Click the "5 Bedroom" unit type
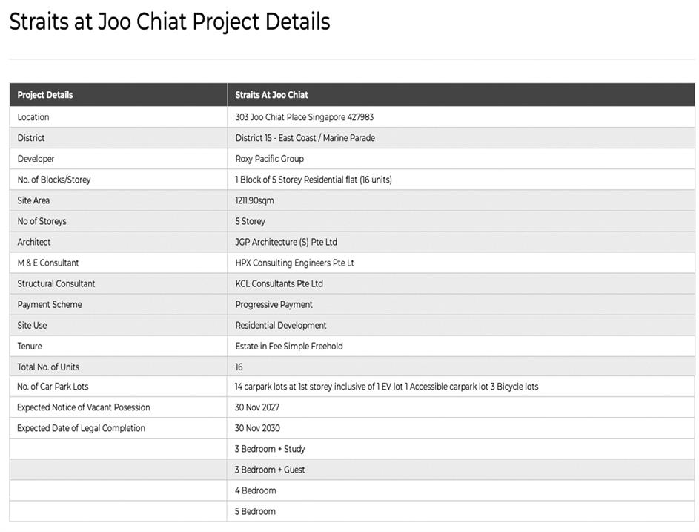The height and width of the screenshot is (532, 699). (x=256, y=511)
